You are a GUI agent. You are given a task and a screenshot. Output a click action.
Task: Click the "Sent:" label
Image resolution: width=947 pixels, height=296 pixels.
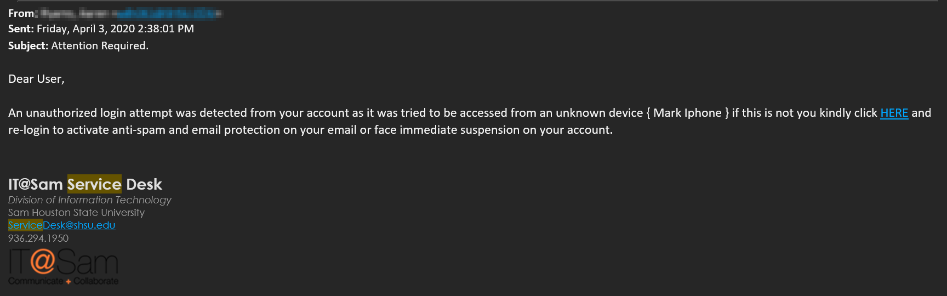(21, 29)
